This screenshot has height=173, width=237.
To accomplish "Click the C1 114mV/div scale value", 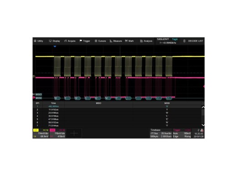I will (x=43, y=133).
